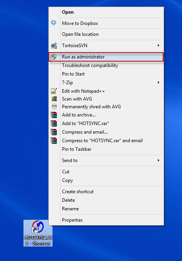The height and width of the screenshot is (261, 182).
Task: Click the Notepad++ icon in context menu
Action: [x=54, y=91]
